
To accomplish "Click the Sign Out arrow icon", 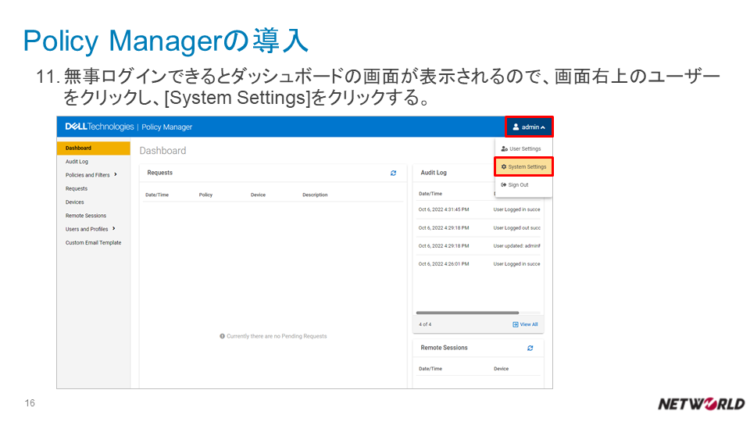I will click(x=503, y=184).
